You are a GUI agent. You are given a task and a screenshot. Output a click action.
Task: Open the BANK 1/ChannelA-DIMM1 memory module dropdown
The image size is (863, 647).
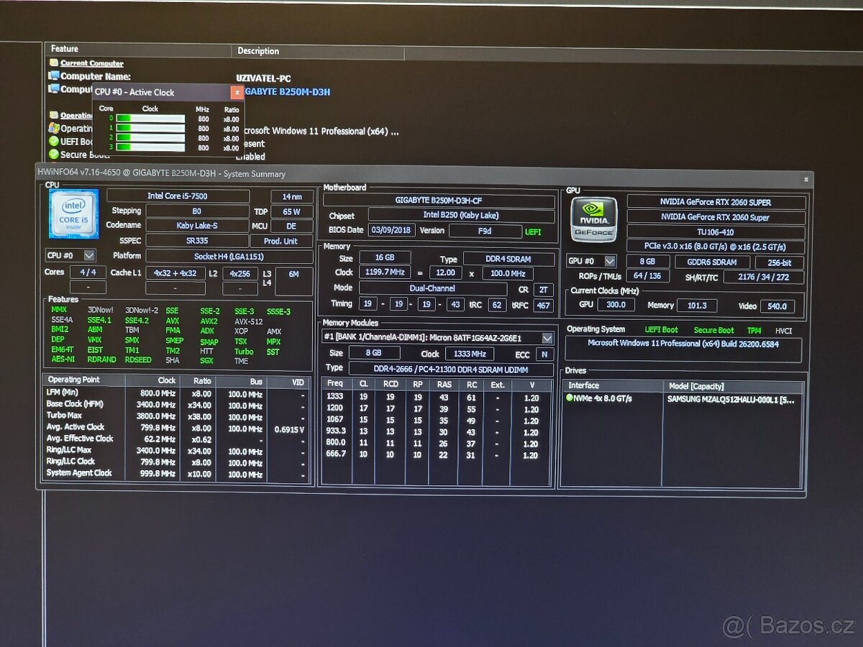(547, 337)
